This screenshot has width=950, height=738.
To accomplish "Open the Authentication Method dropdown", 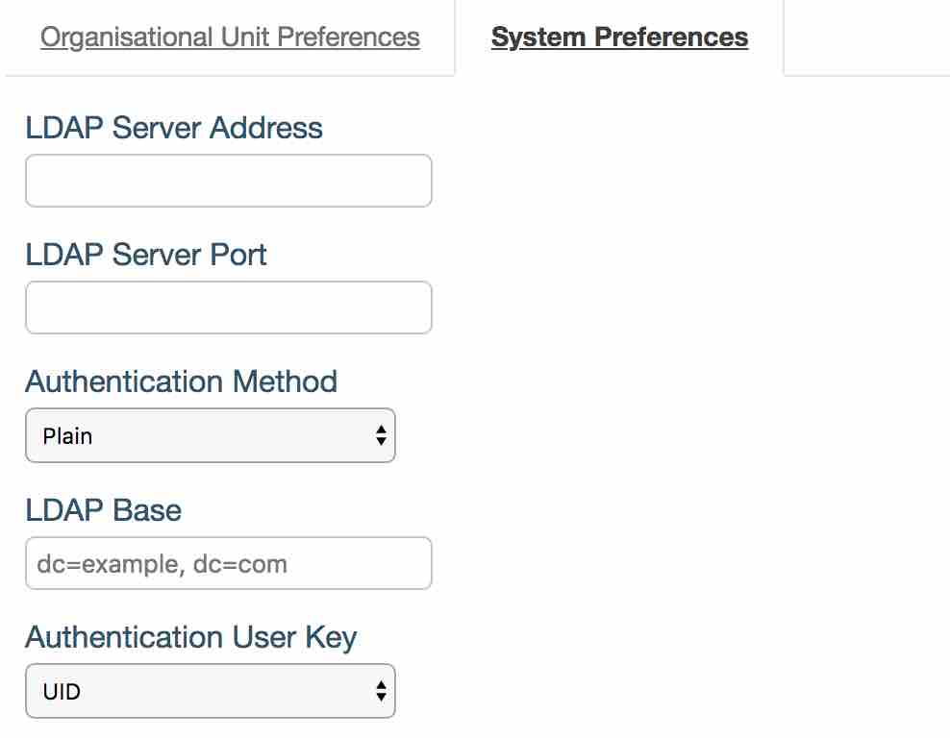I will [210, 436].
